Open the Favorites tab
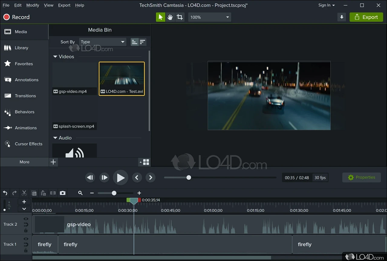 (24, 64)
